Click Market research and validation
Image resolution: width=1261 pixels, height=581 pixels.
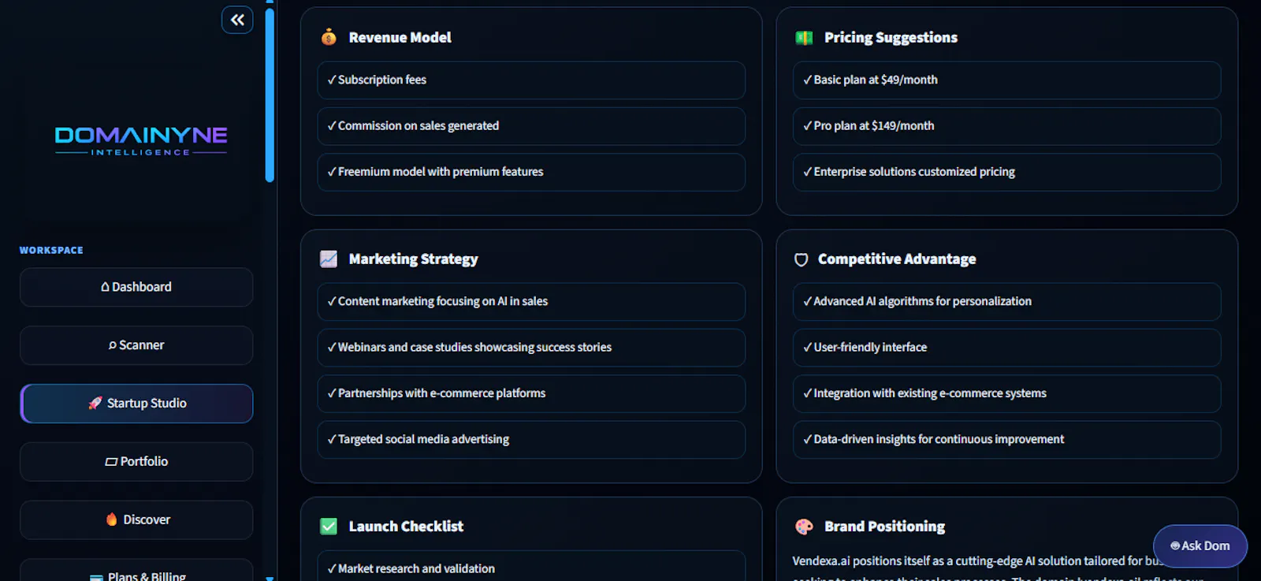pos(531,568)
